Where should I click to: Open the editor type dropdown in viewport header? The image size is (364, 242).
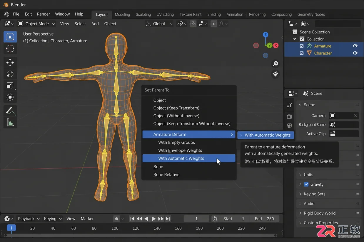tap(9, 24)
